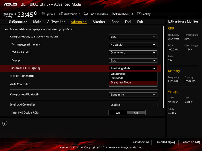Click the Hardware Monitor screen icon

pyautogui.click(x=170, y=22)
